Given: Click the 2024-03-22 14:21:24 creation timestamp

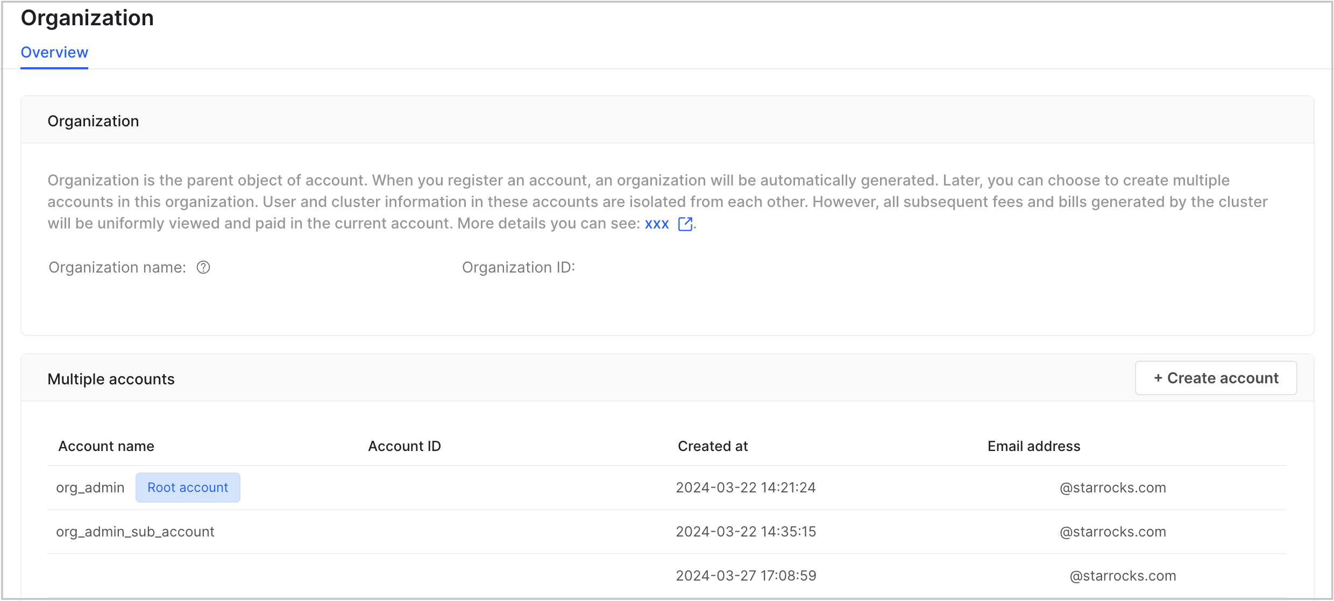Looking at the screenshot, I should coord(746,488).
